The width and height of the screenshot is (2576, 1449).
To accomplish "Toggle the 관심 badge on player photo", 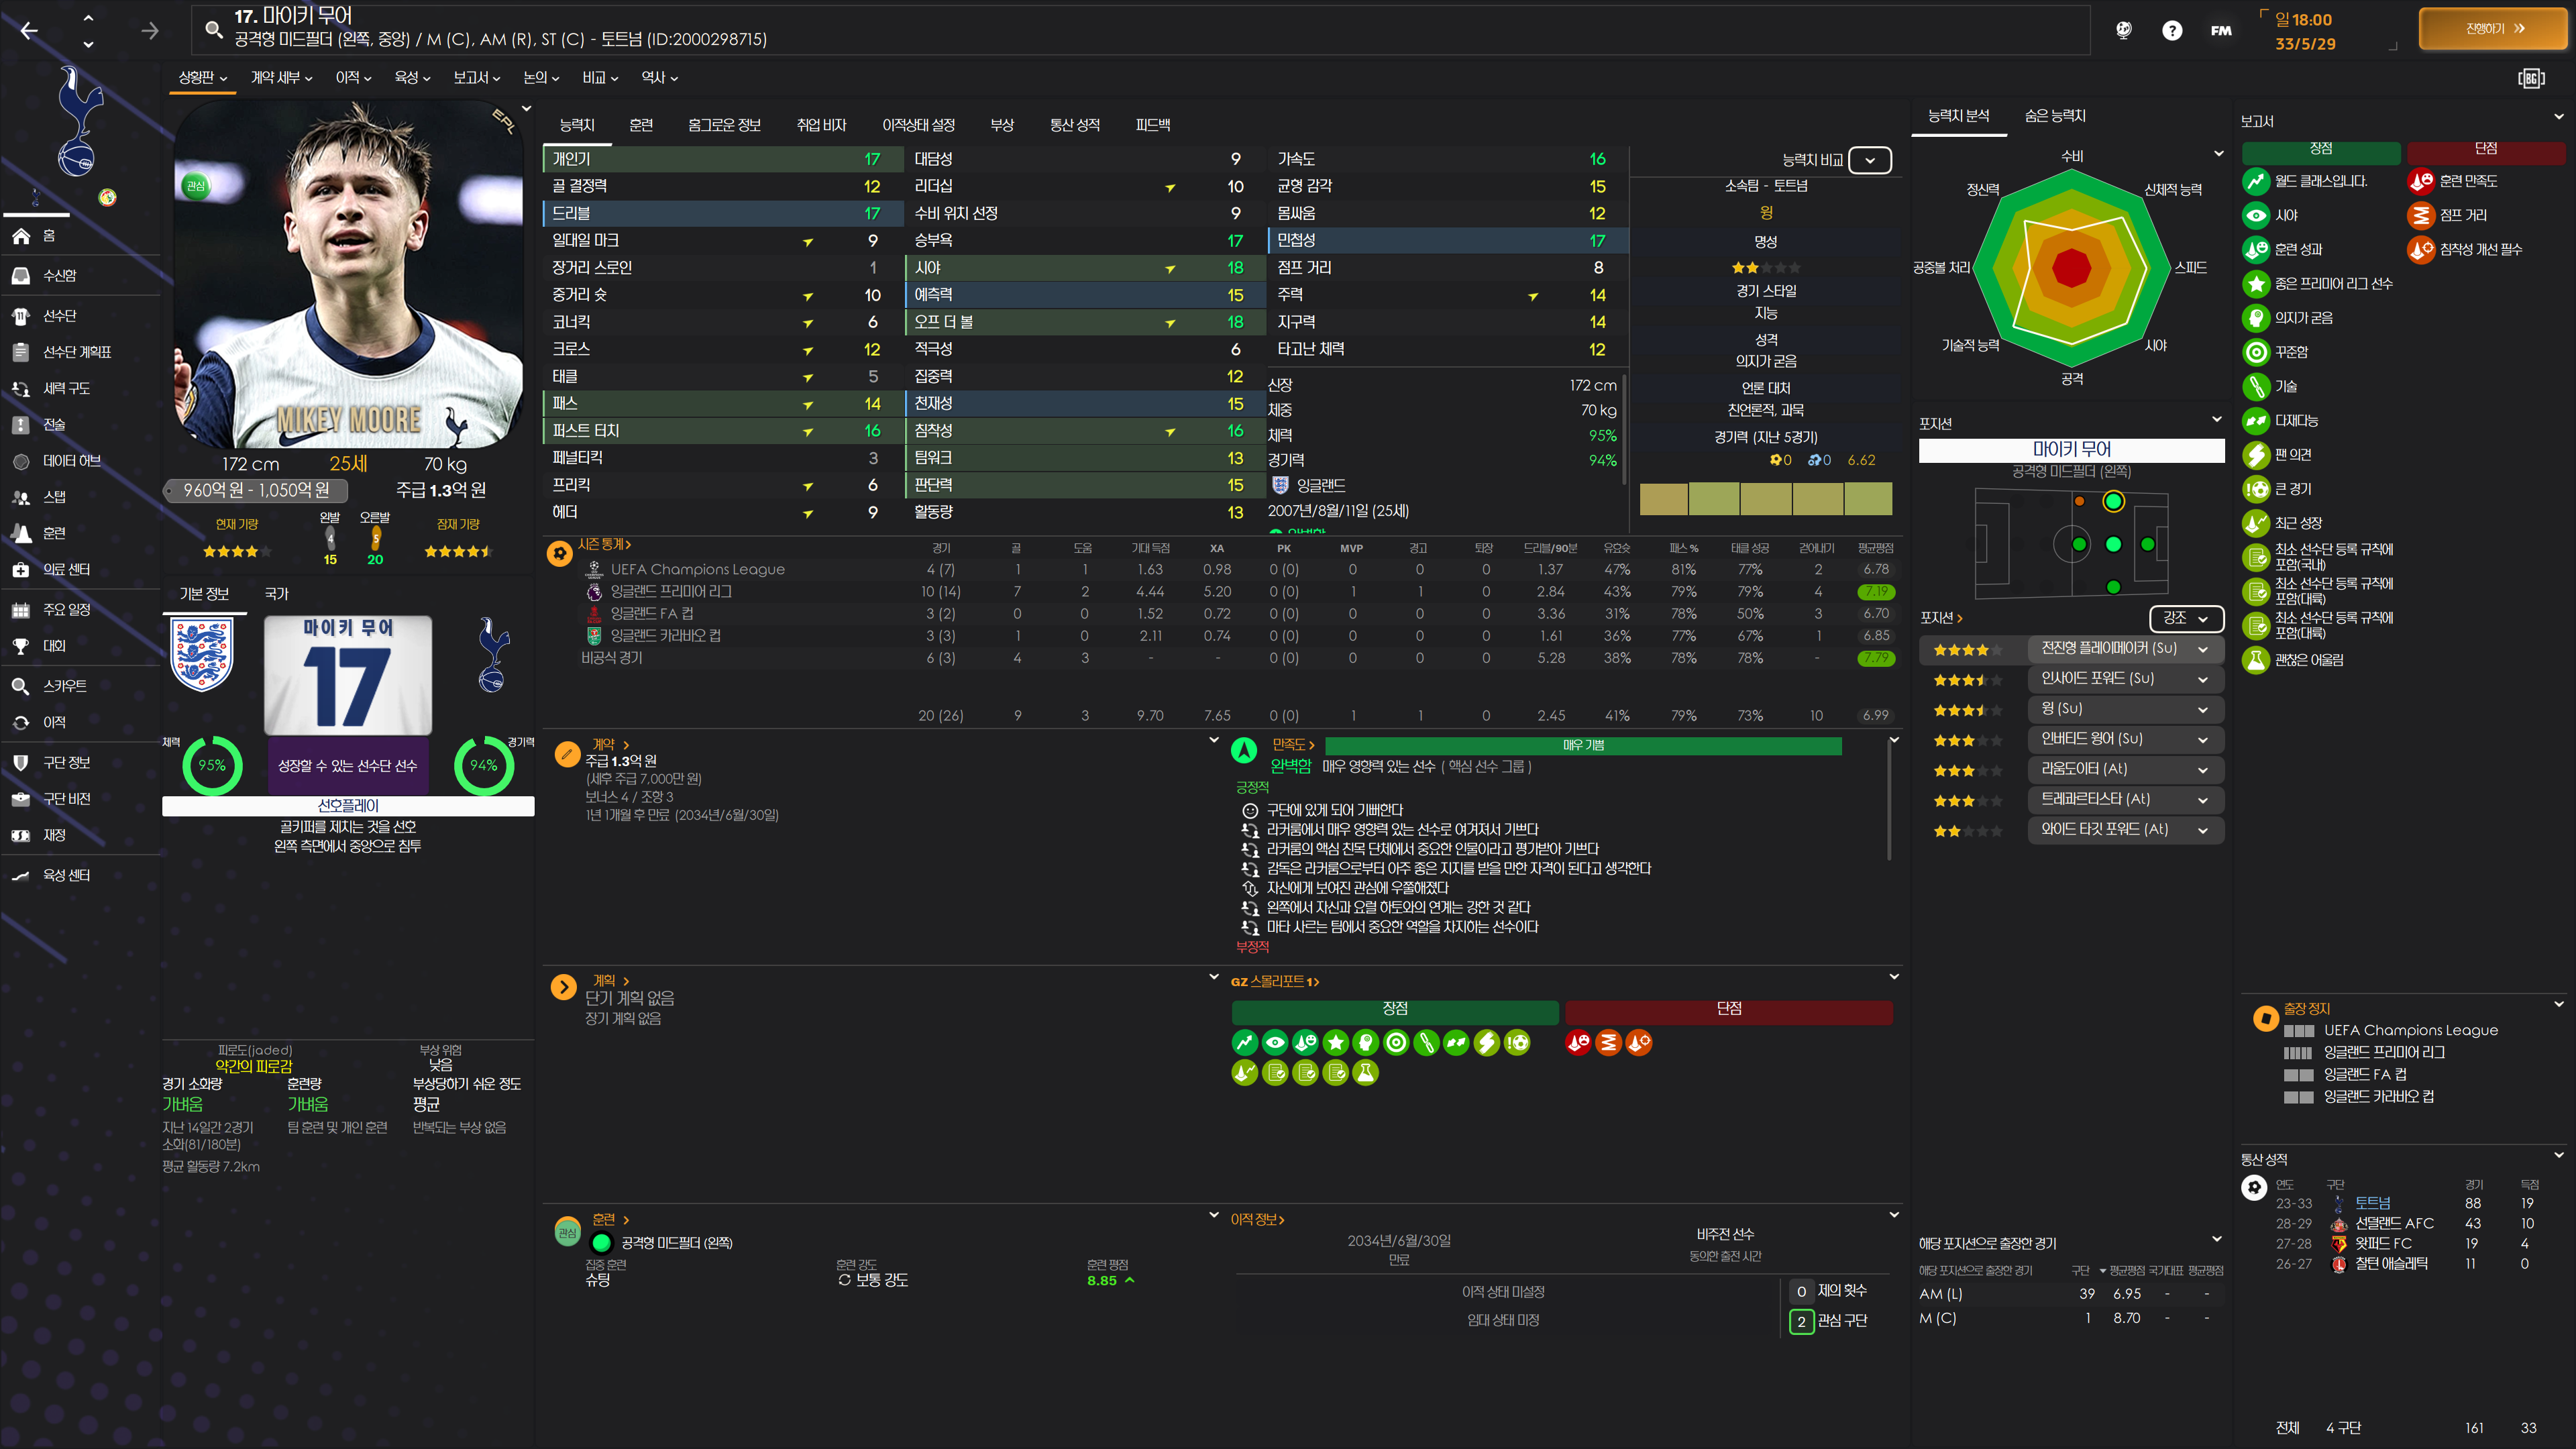I will (x=196, y=185).
